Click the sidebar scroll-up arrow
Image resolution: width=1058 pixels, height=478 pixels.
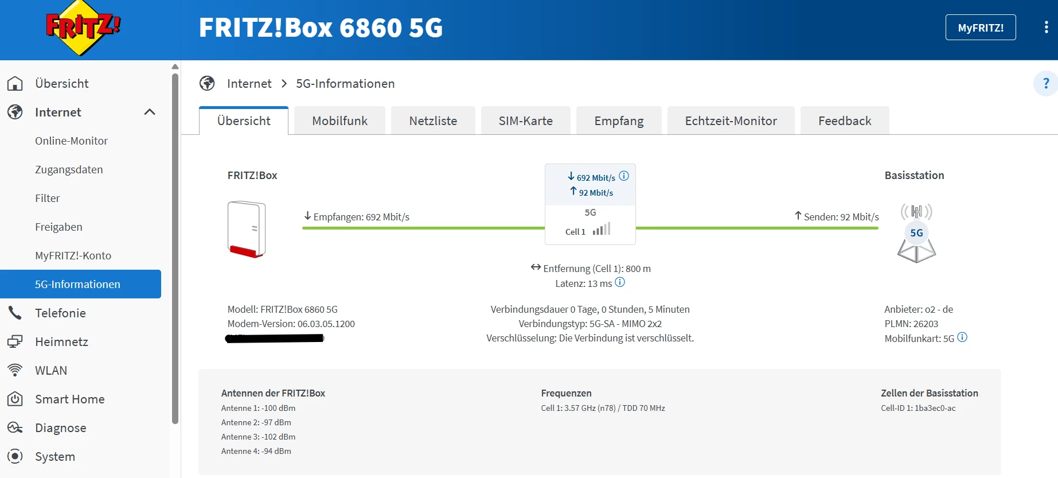tap(175, 67)
